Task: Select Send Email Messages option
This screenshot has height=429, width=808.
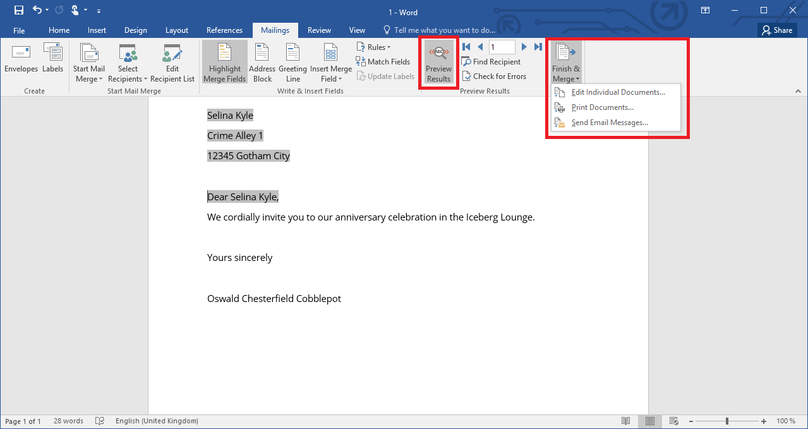Action: tap(609, 123)
